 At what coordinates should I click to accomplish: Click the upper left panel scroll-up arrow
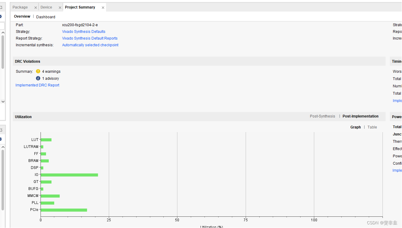[x=3, y=33]
